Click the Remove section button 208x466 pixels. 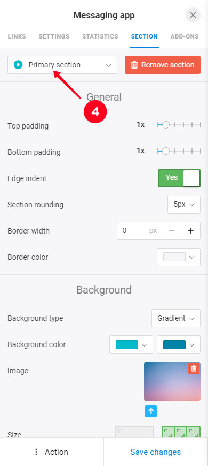point(163,65)
